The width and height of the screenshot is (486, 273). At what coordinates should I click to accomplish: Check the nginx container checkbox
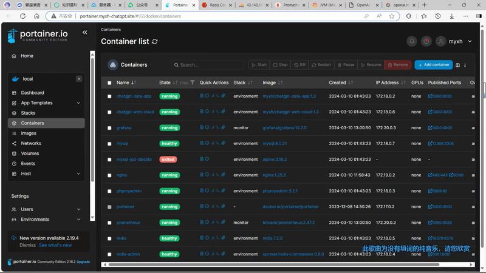click(x=109, y=175)
